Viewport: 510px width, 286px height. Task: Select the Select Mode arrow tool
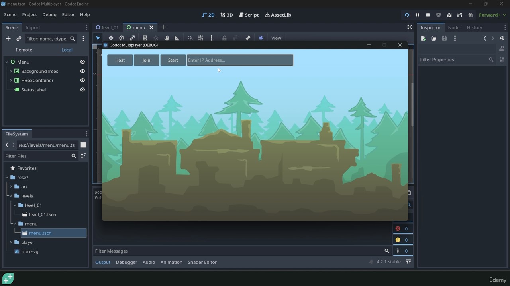click(98, 38)
